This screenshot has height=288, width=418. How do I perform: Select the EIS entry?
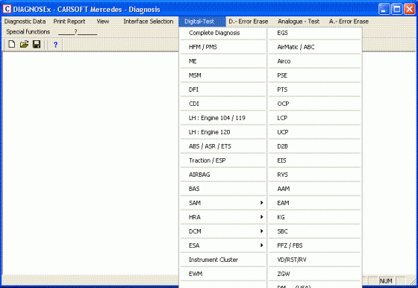coord(314,160)
